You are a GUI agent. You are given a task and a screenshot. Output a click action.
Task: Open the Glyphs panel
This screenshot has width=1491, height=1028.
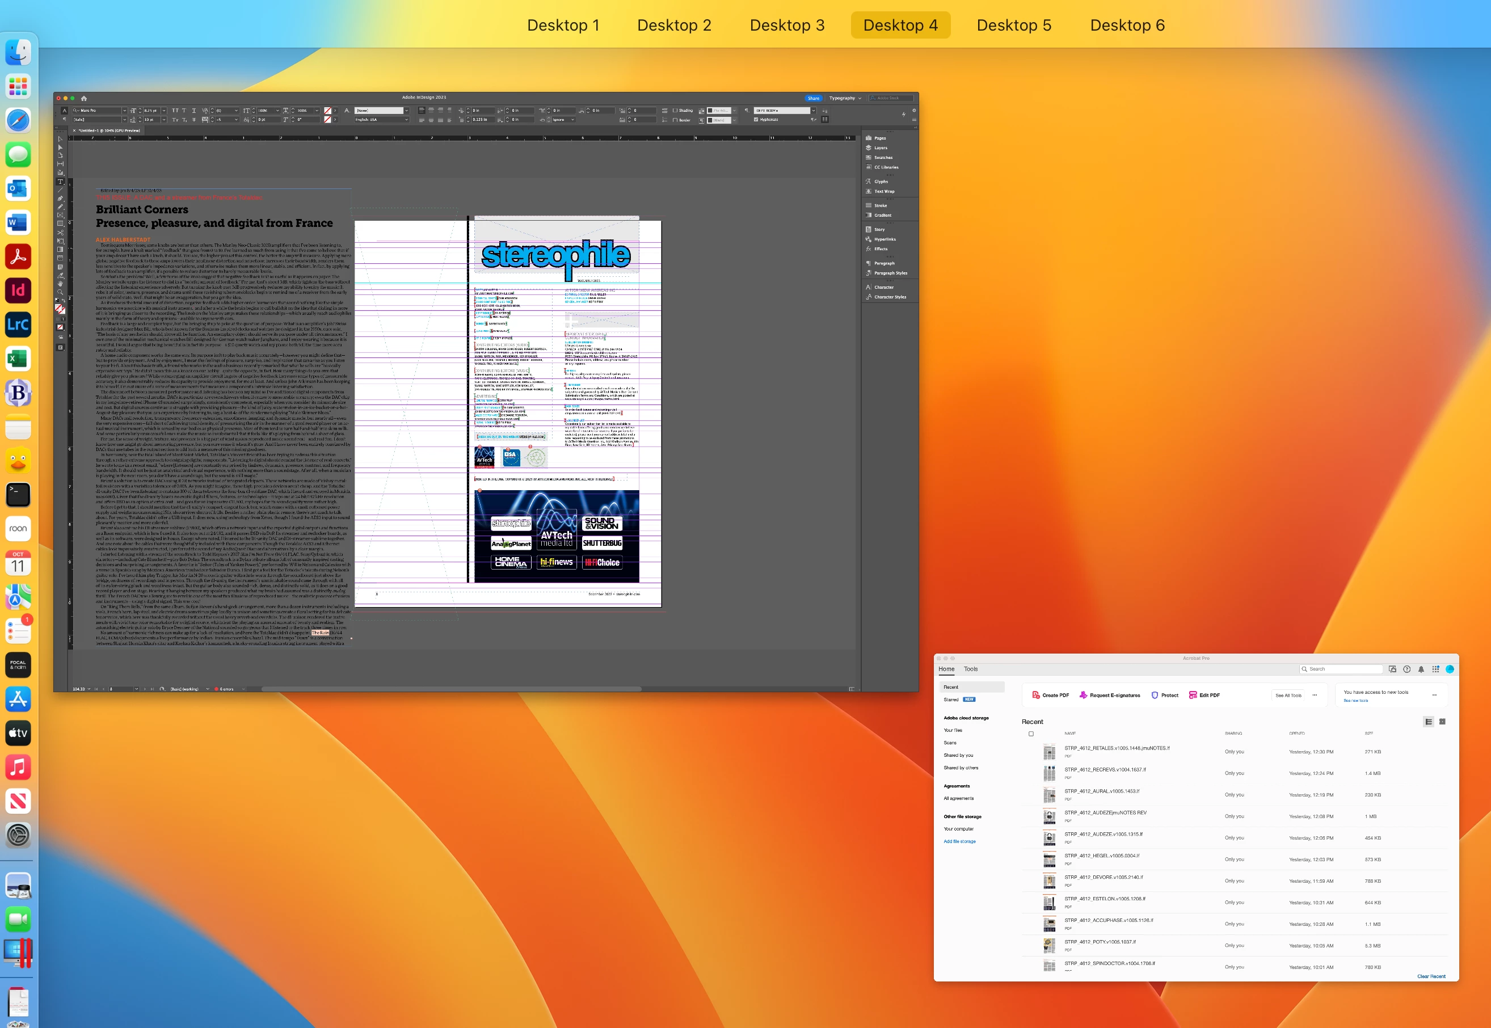[x=881, y=182]
